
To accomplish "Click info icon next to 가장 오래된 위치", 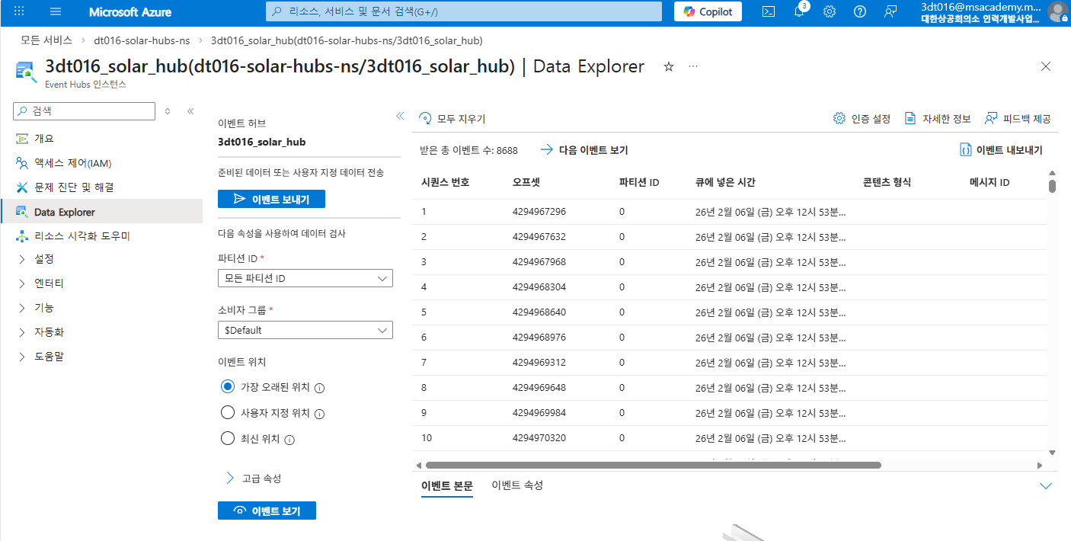I will pyautogui.click(x=320, y=388).
